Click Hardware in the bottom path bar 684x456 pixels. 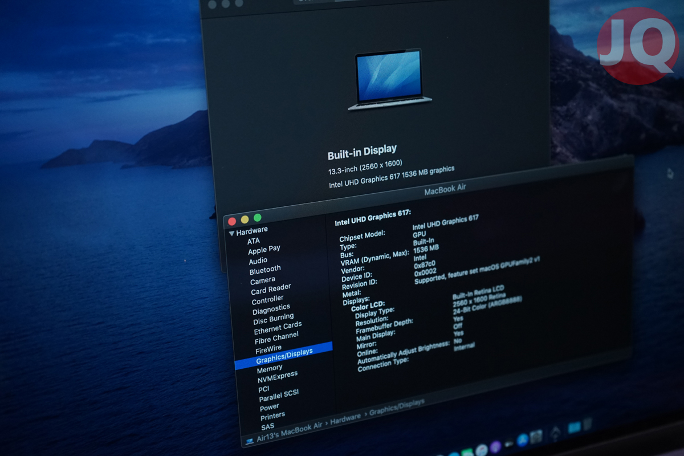(x=345, y=419)
